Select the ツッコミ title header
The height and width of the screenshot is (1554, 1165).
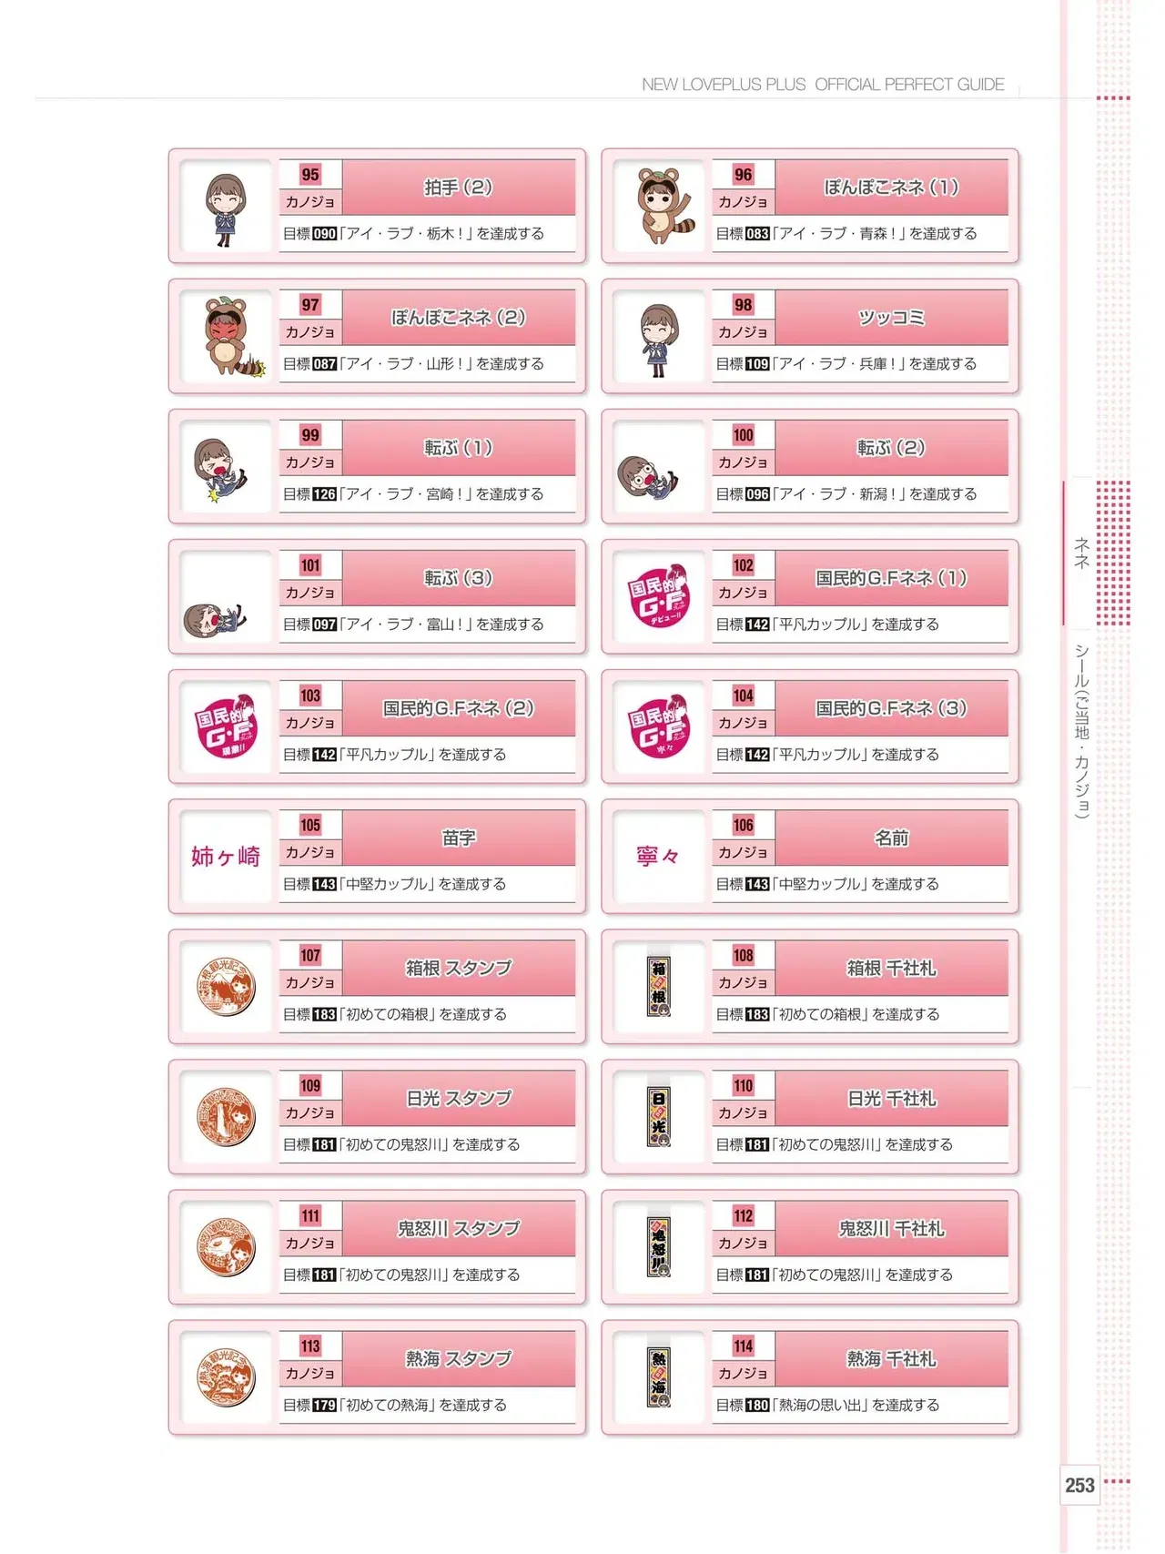tap(892, 318)
